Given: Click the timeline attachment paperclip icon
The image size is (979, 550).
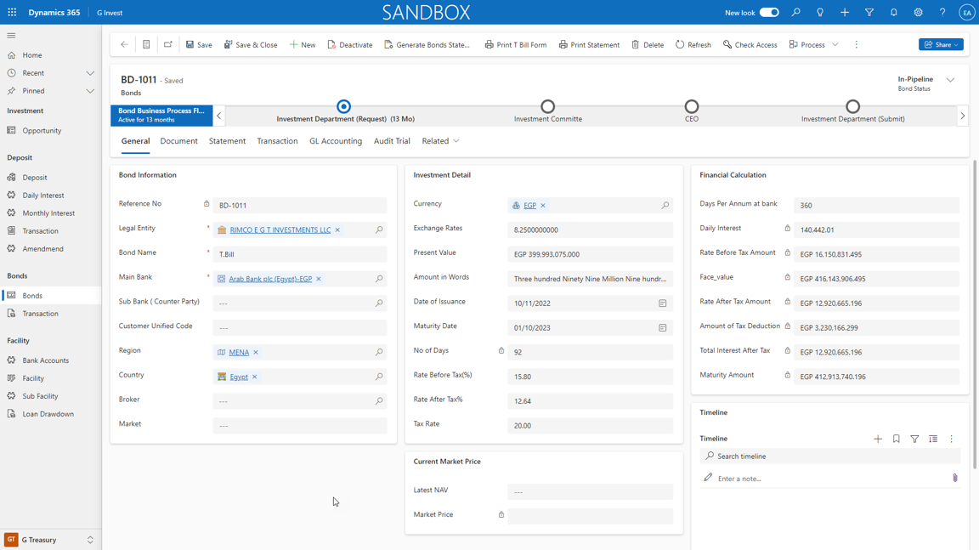Looking at the screenshot, I should (x=954, y=479).
